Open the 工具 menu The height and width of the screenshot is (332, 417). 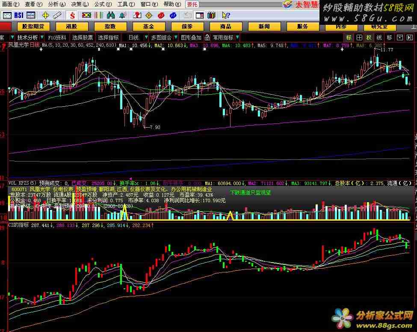(x=126, y=4)
